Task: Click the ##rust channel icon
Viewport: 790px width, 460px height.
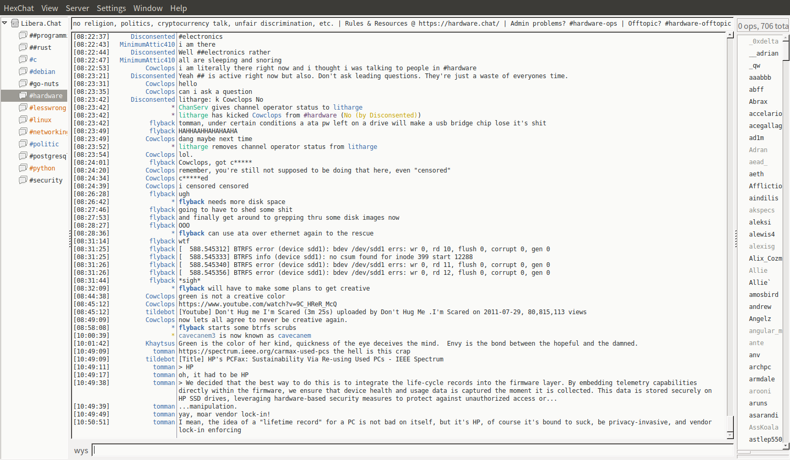Action: 23,47
